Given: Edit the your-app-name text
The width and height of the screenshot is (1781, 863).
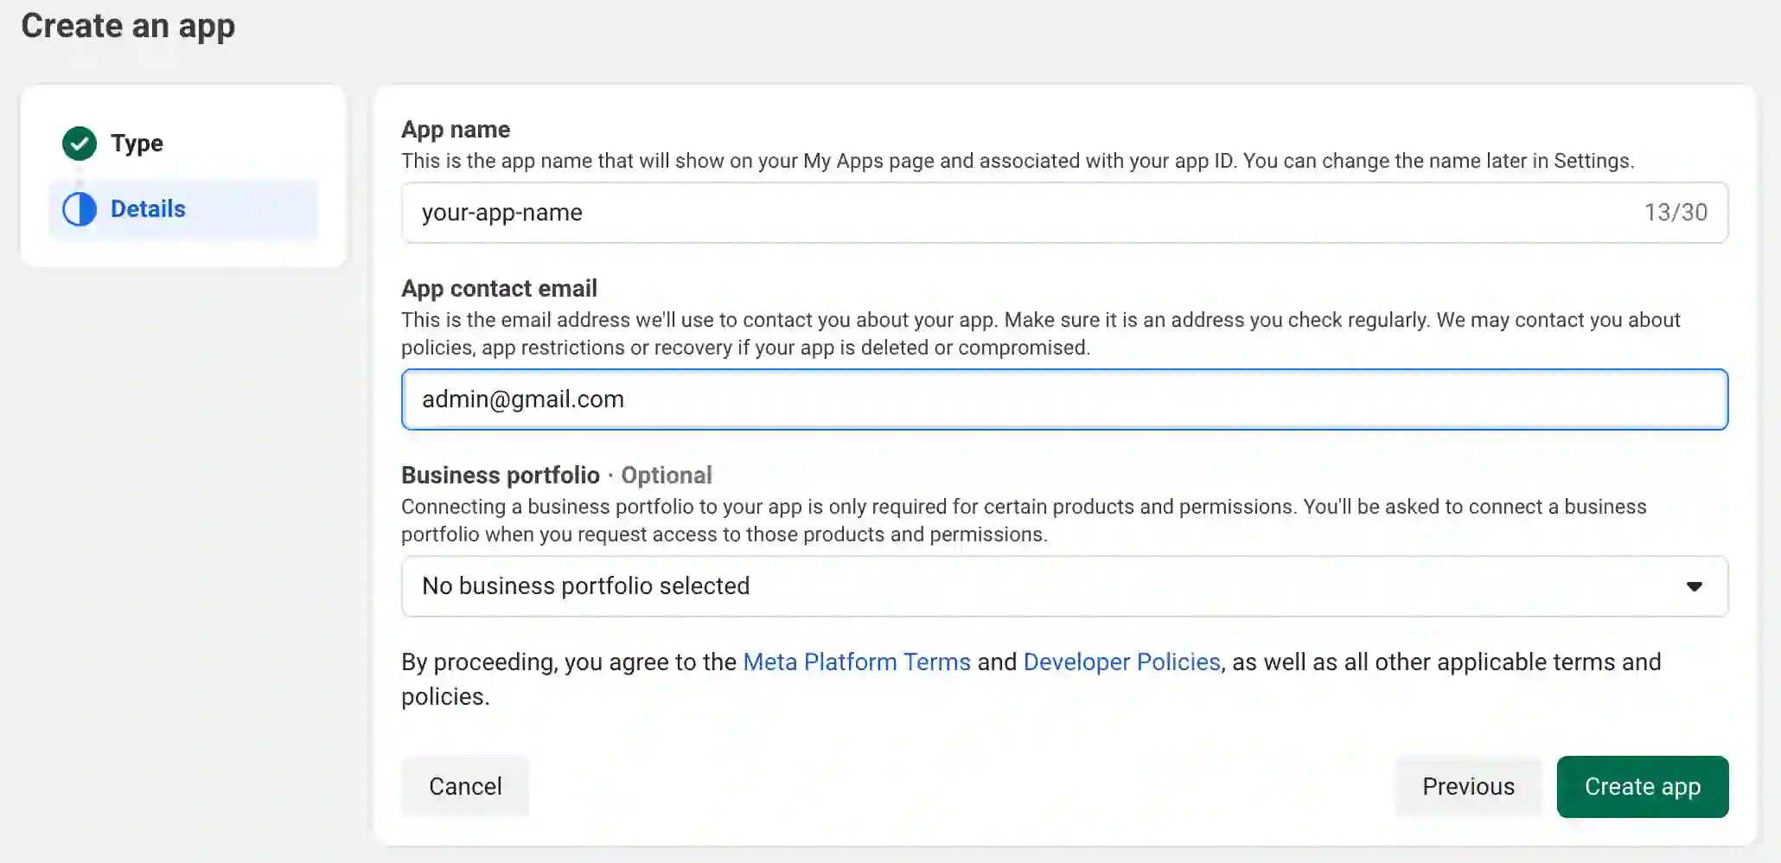Looking at the screenshot, I should [501, 213].
